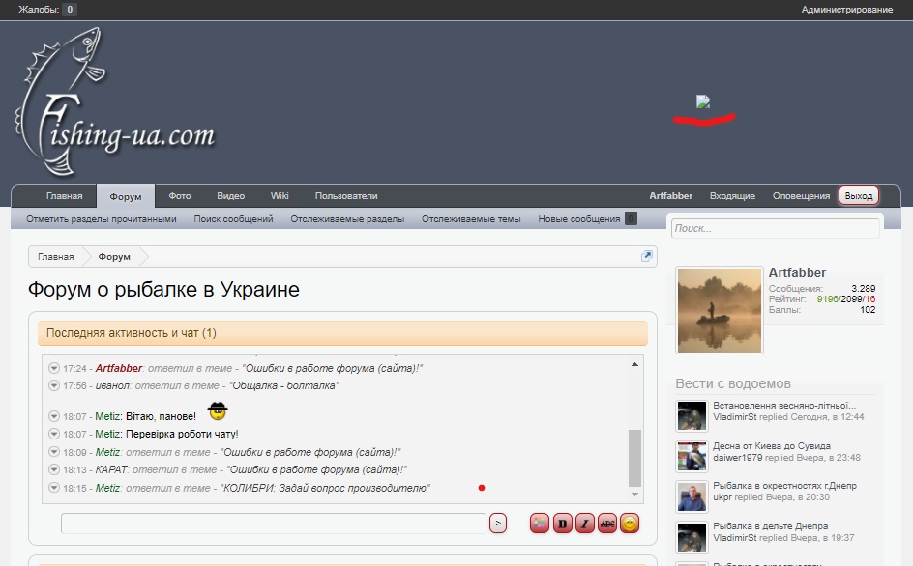Open the chat text color picker
Screen dimensions: 913x566
pos(540,524)
